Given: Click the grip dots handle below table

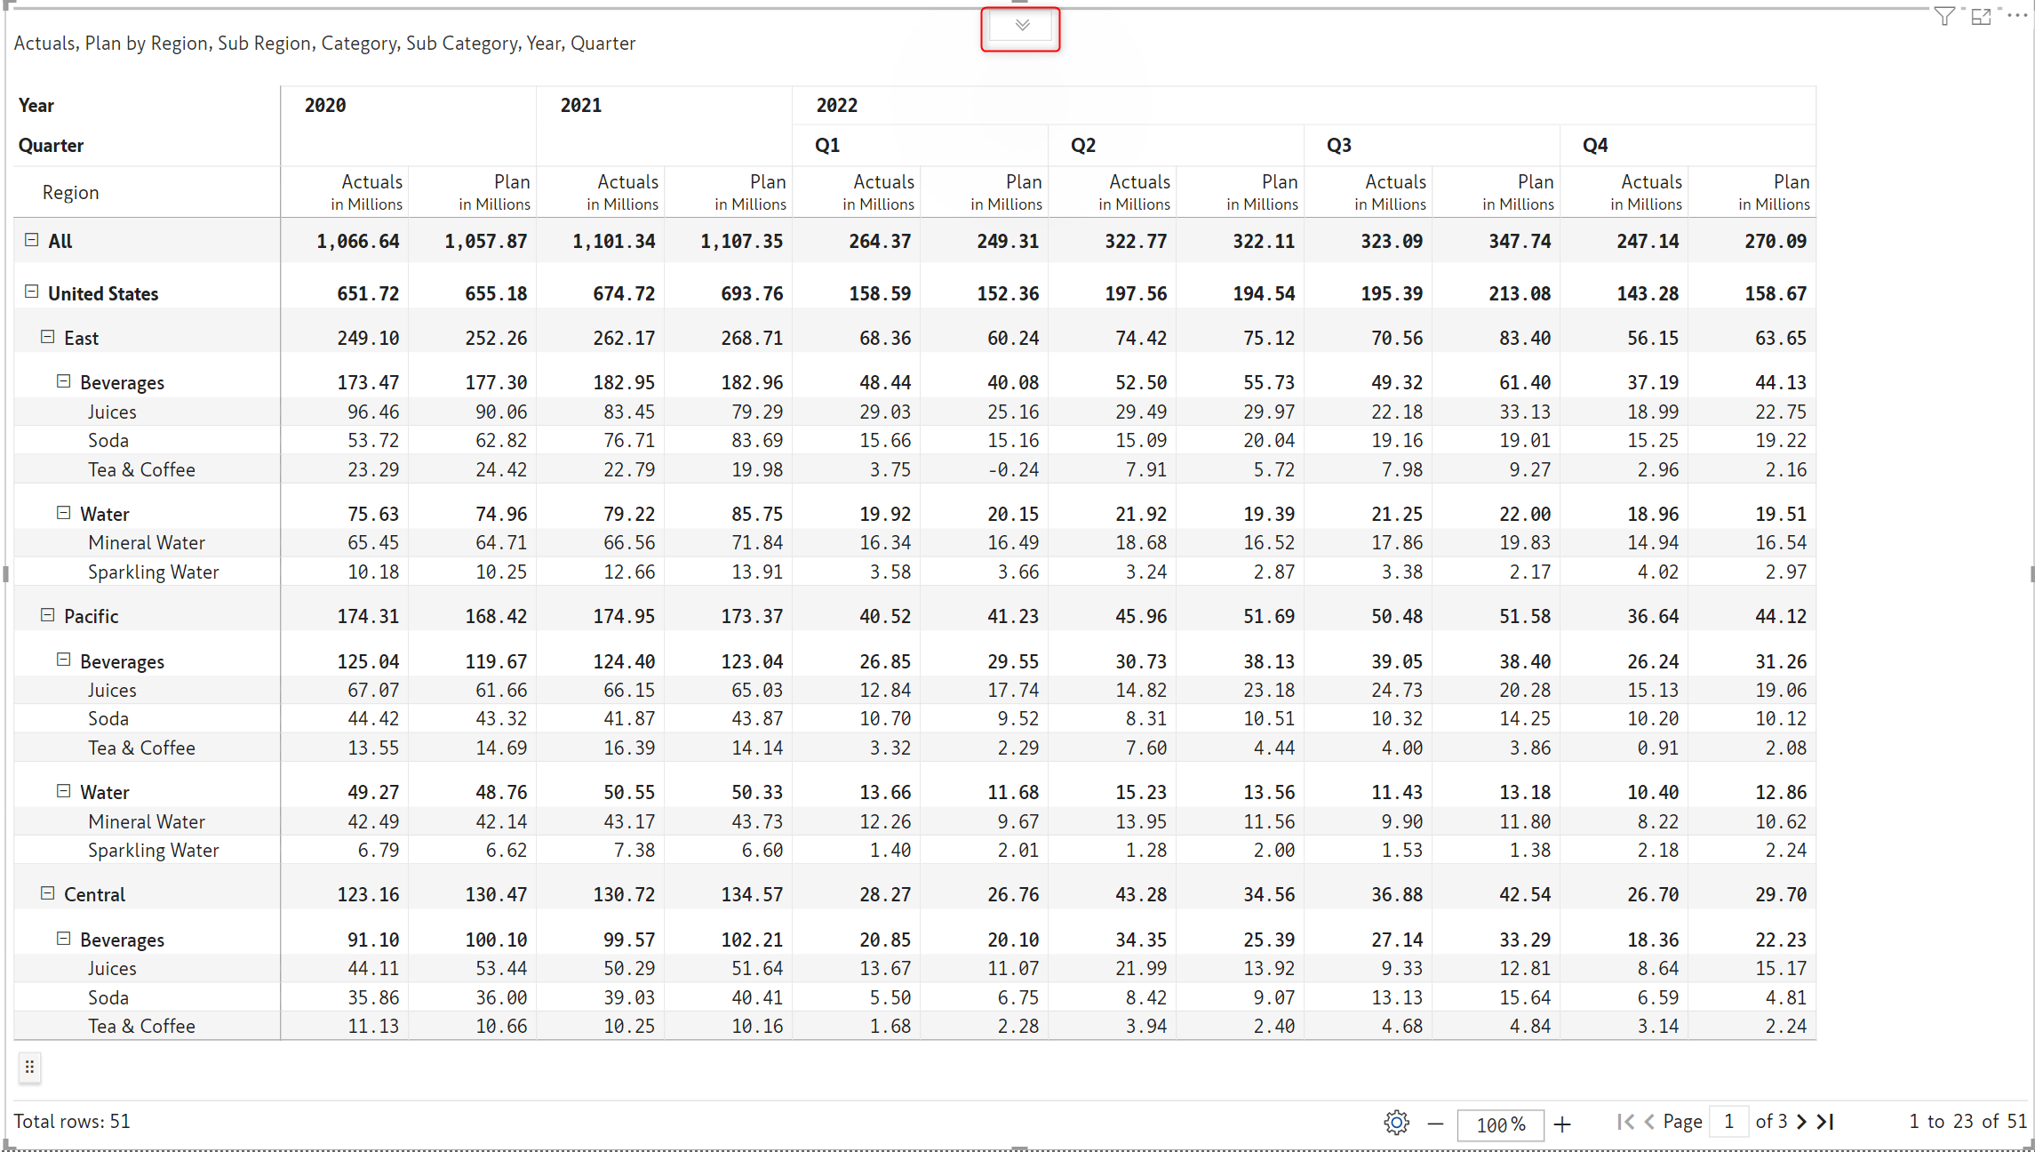Looking at the screenshot, I should 29,1067.
